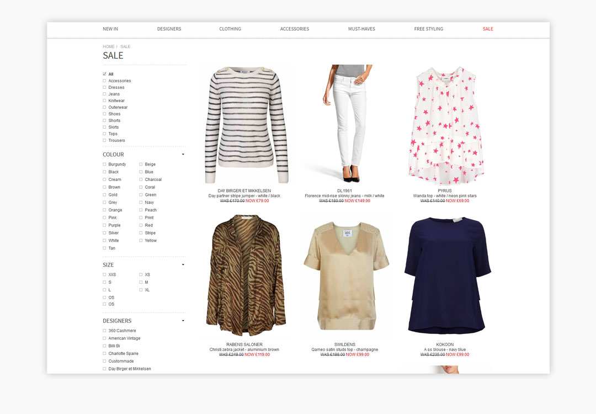Image resolution: width=596 pixels, height=414 pixels.
Task: Check the Shorts category filter
Action: pyautogui.click(x=104, y=120)
